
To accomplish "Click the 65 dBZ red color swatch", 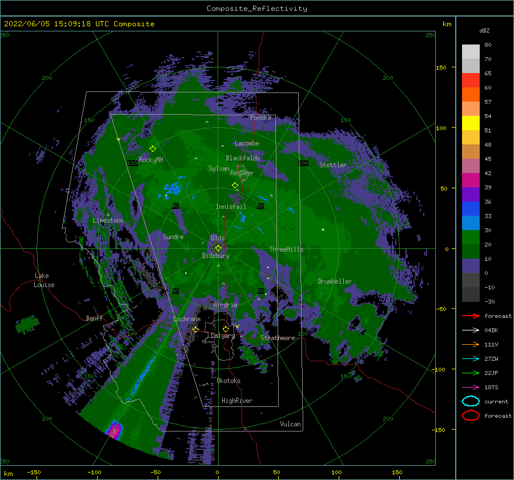I will (x=471, y=80).
